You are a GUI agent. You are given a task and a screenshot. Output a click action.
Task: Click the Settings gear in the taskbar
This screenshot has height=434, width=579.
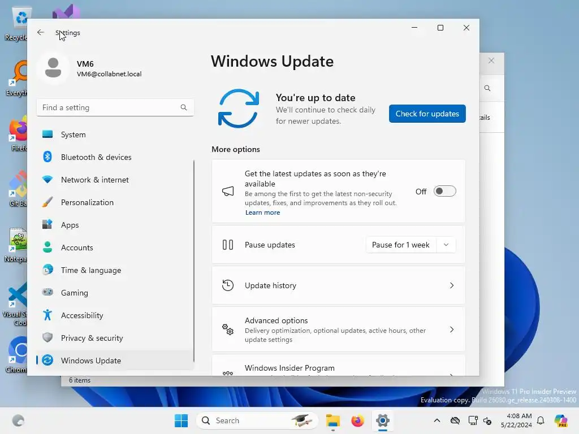(383, 420)
